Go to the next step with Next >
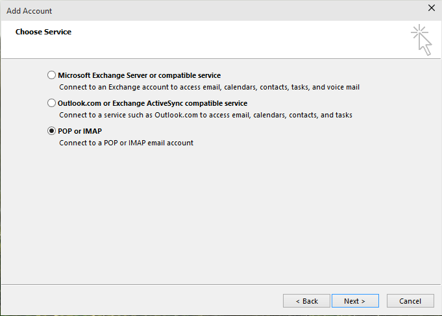 [355, 301]
